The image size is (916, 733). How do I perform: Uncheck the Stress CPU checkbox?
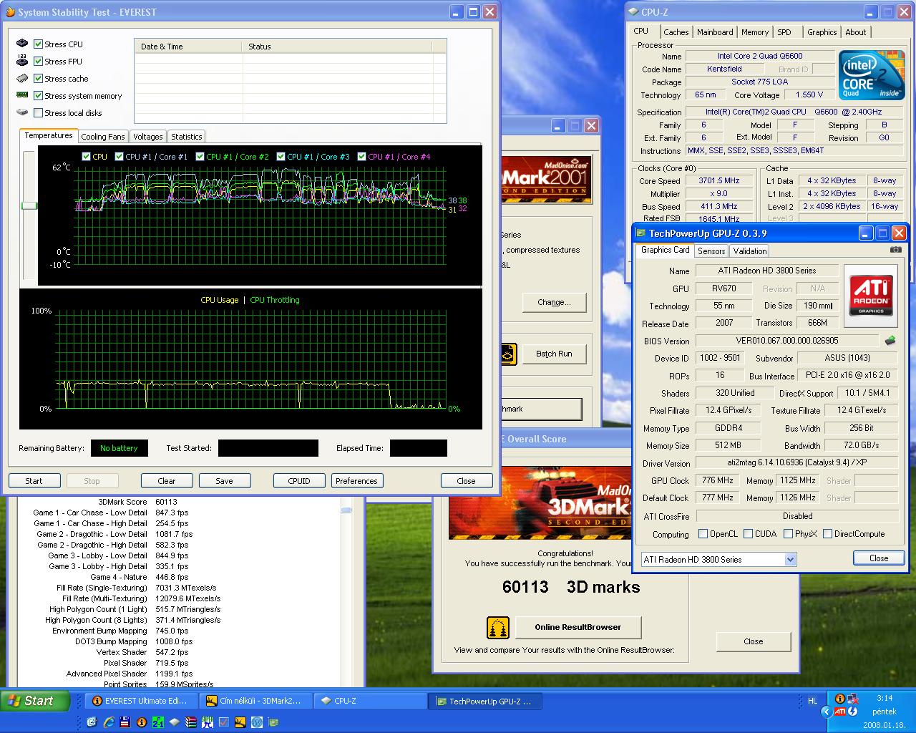tap(39, 44)
